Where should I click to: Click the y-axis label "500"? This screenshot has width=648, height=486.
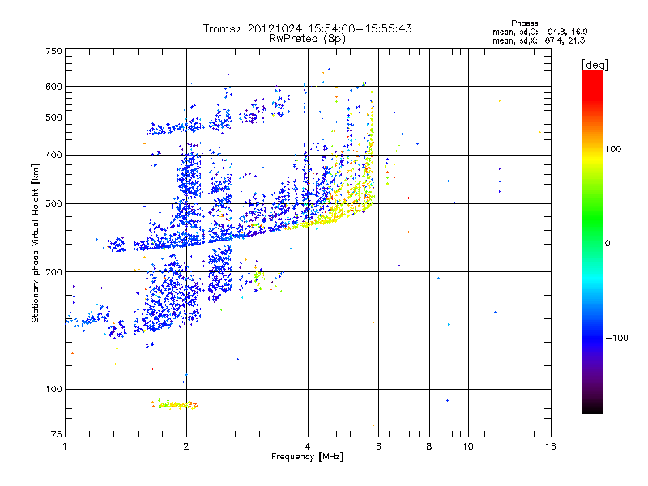click(53, 117)
